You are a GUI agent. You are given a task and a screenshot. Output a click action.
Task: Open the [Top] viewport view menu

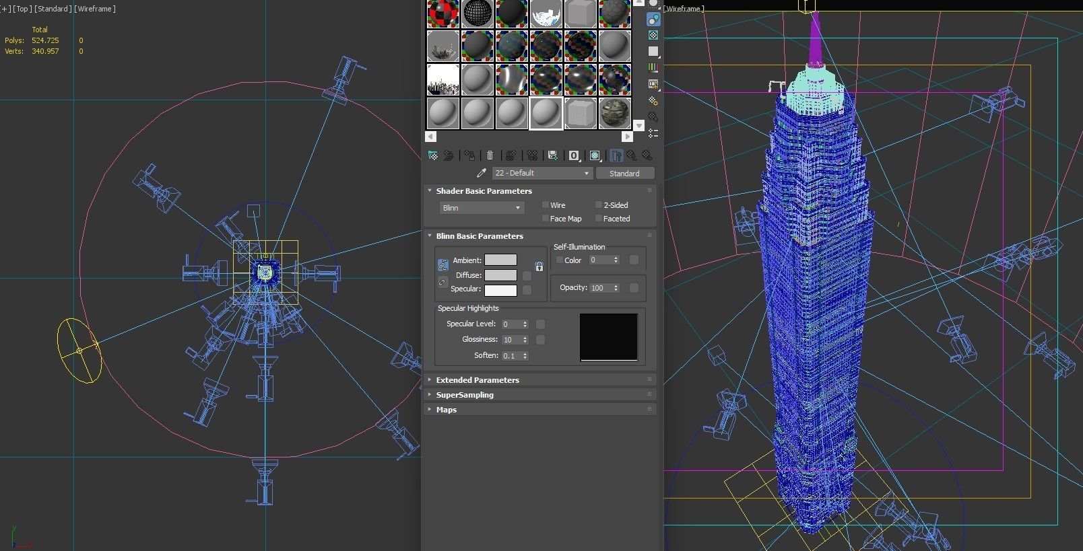pyautogui.click(x=22, y=9)
